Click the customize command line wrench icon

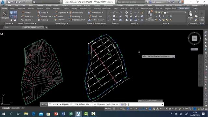coord(46,104)
